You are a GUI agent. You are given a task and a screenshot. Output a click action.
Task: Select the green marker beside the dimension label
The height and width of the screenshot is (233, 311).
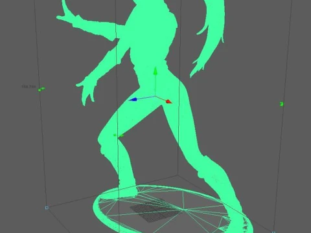41,89
